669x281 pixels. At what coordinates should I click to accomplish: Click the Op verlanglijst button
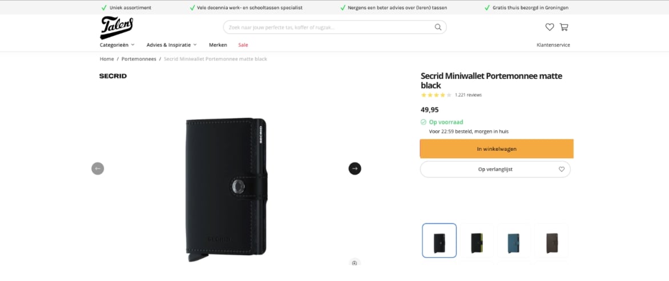[495, 169]
